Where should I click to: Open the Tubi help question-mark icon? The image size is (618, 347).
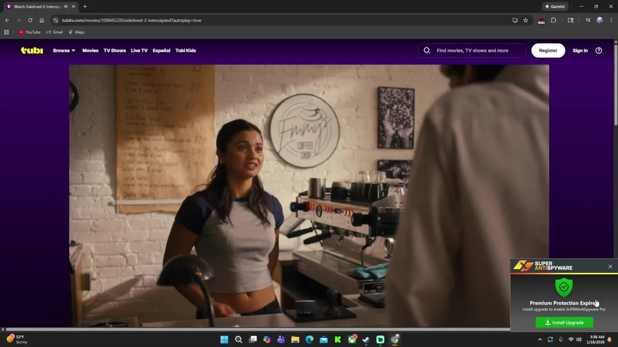tap(599, 50)
